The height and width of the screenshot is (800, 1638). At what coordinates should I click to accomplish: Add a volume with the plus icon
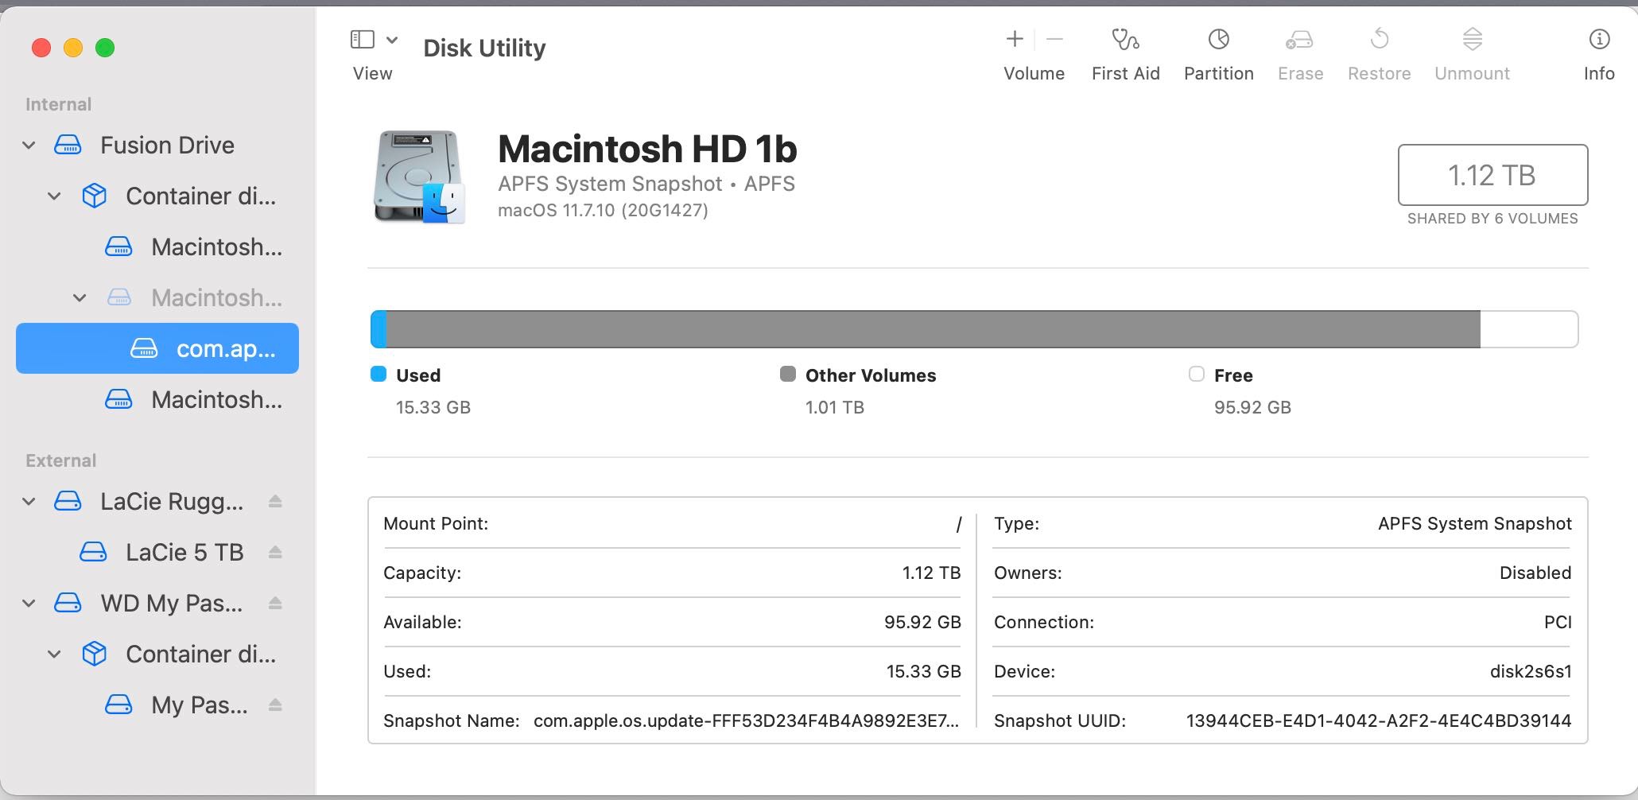1015,39
